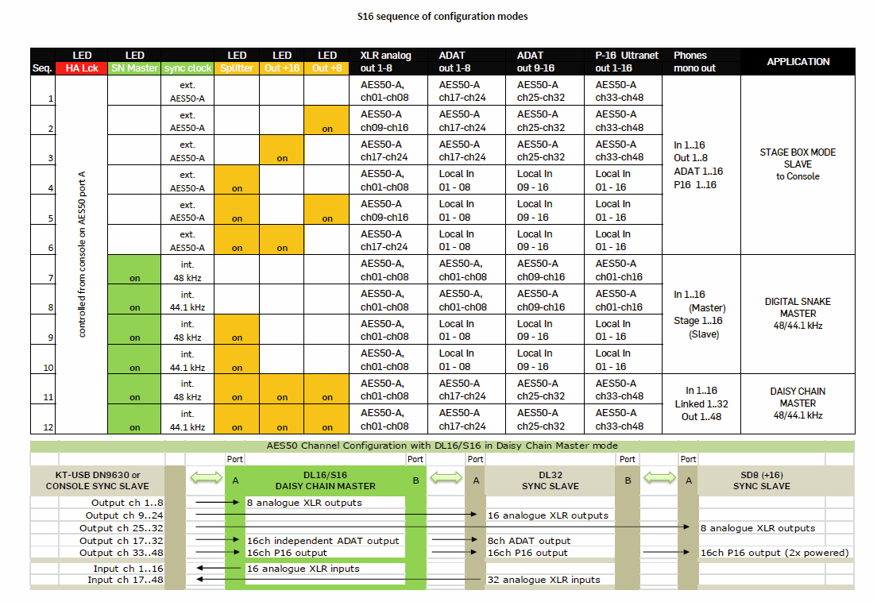Viewport: 877px width, 602px height.
Task: Click the 'Output ch 9..24' row label
Action: tap(124, 515)
